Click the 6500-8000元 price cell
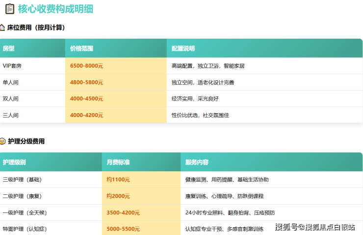This screenshot has height=235, width=363. (x=87, y=66)
